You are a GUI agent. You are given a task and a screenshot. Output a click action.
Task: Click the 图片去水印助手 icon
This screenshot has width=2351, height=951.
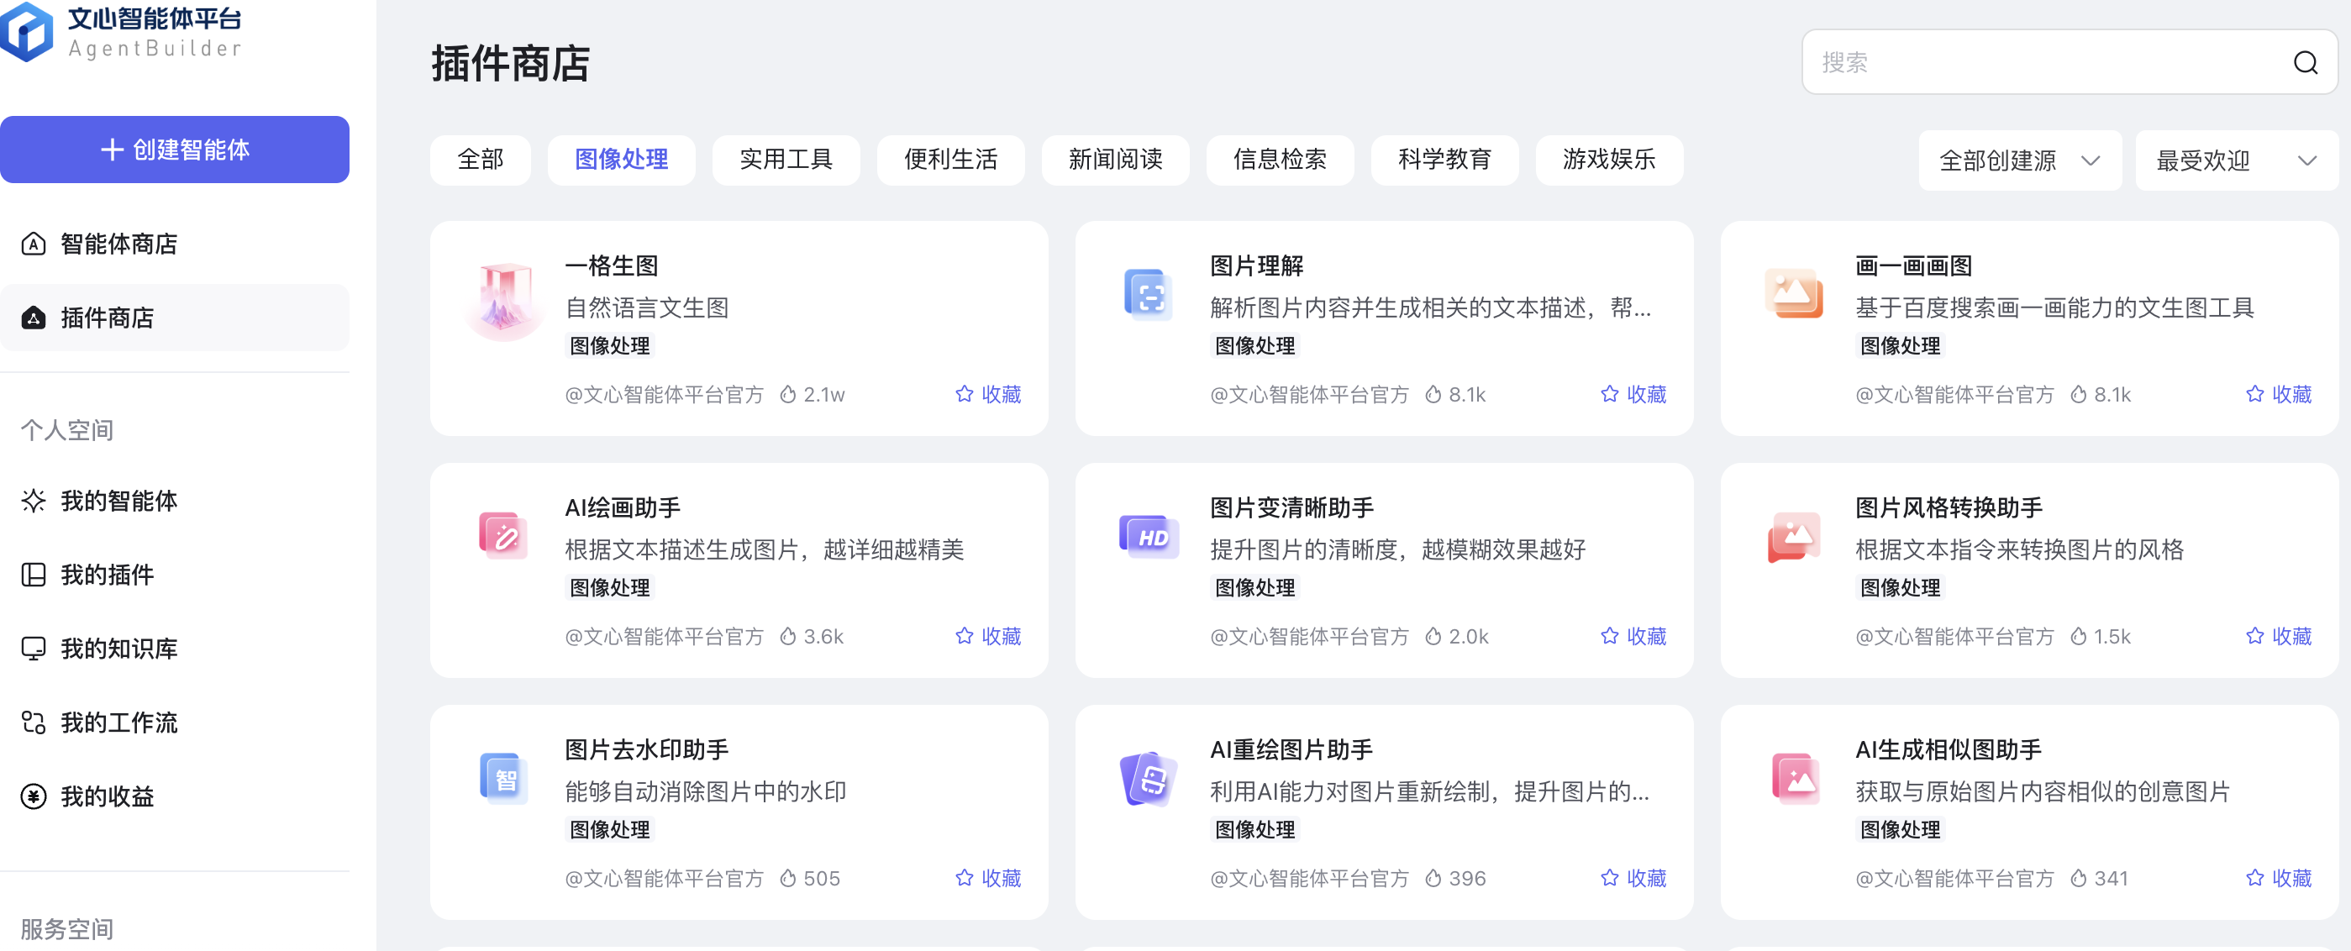(x=504, y=779)
